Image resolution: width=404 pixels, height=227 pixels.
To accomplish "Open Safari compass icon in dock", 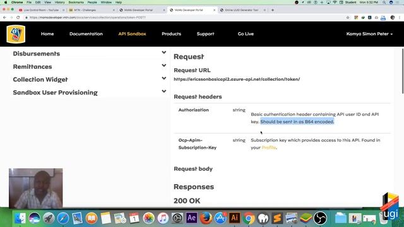I will pyautogui.click(x=63, y=218).
